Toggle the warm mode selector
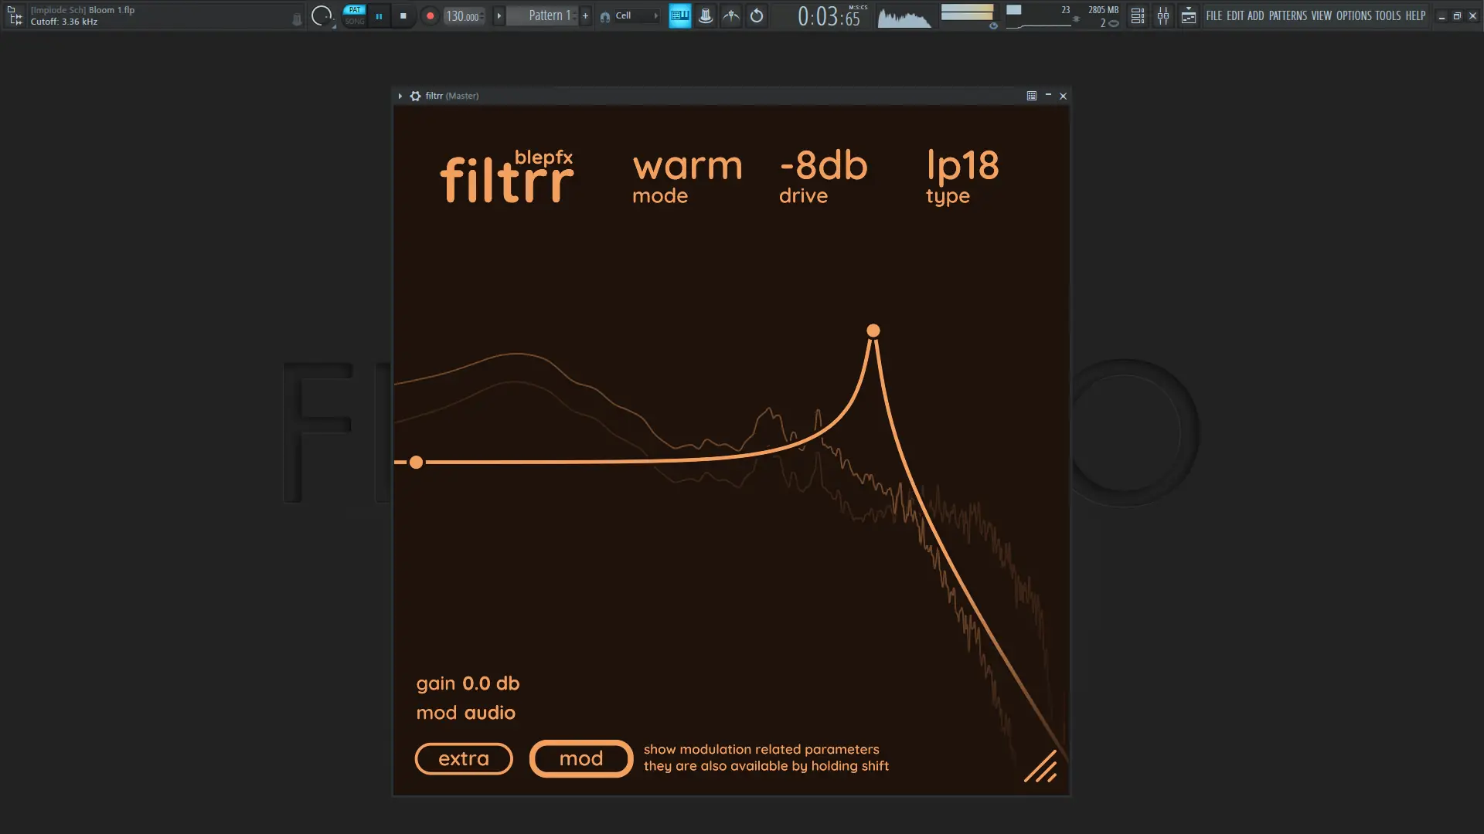Image resolution: width=1484 pixels, height=834 pixels. (686, 167)
